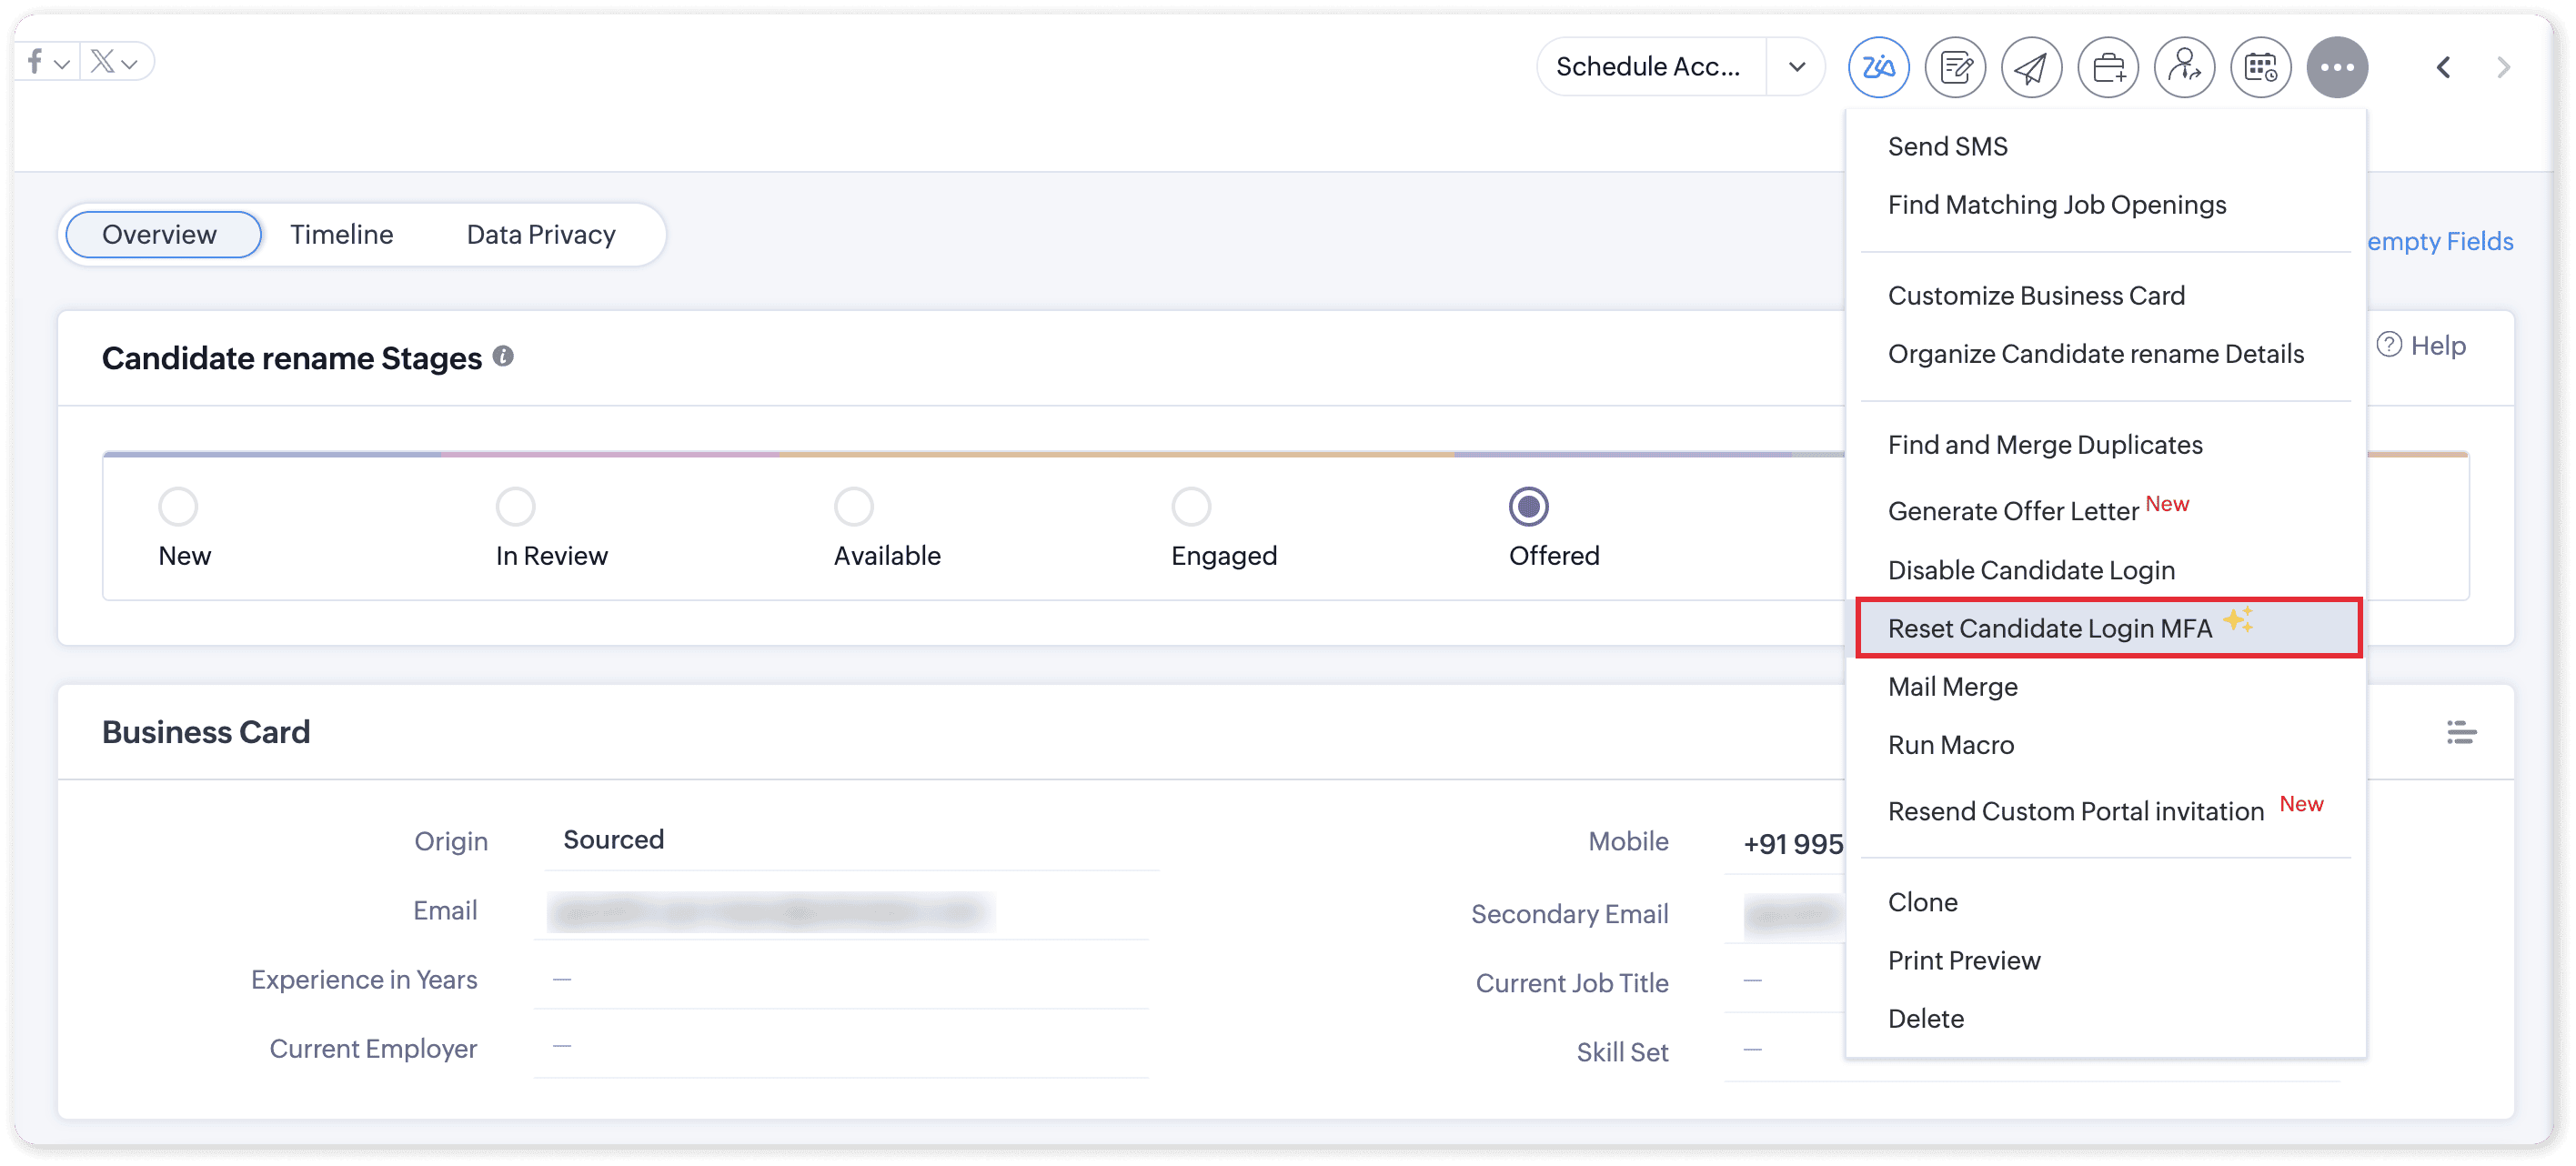Click the calendar schedule interview icon
This screenshot has height=1166, width=2576.
[2260, 67]
